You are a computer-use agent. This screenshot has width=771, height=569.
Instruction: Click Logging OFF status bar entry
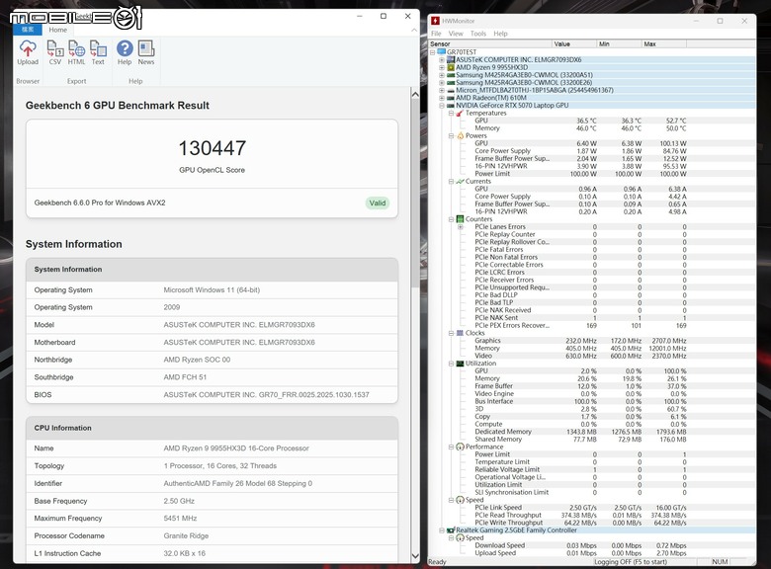(x=631, y=562)
